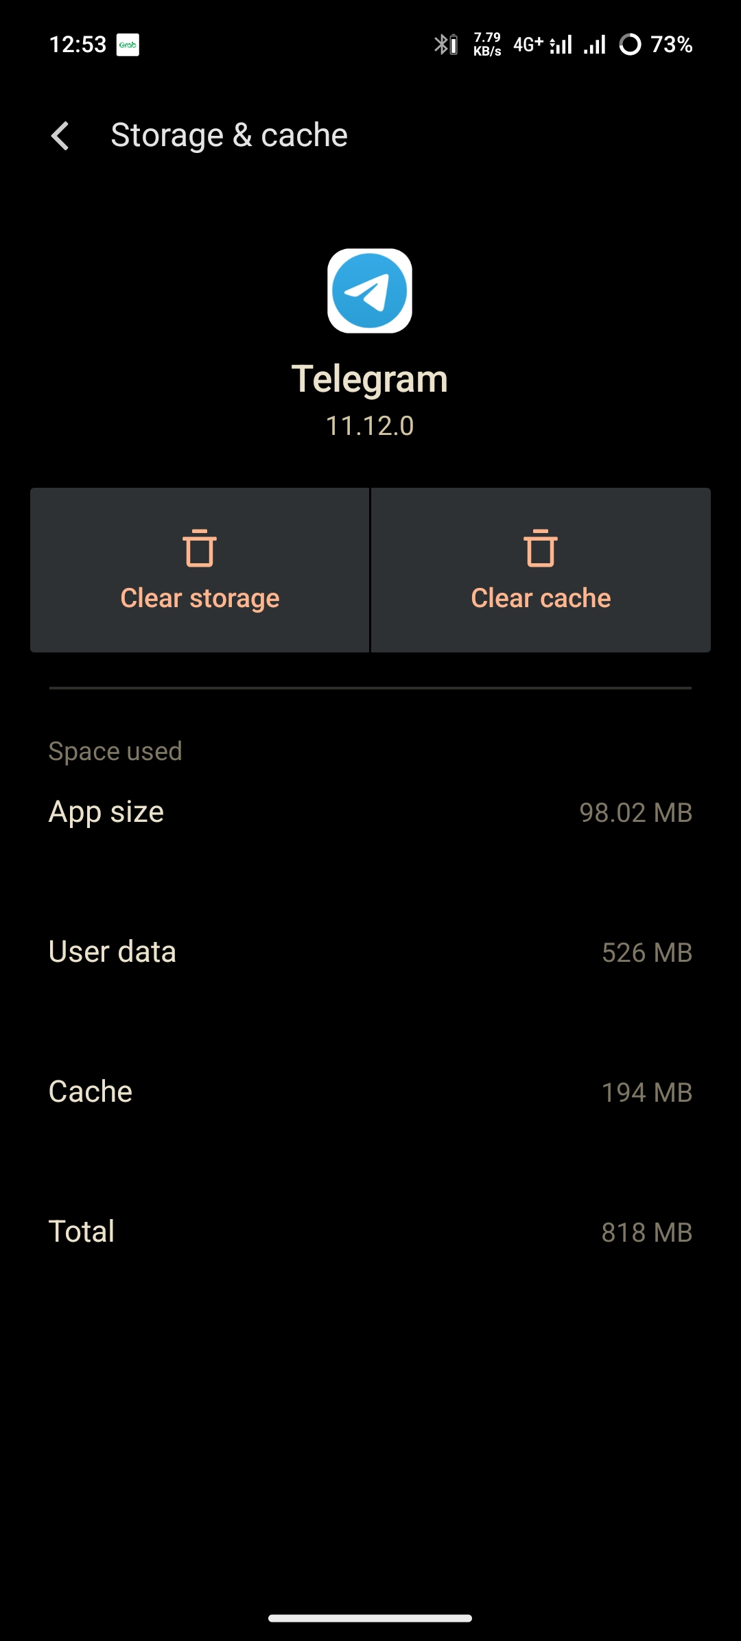Image resolution: width=741 pixels, height=1641 pixels.
Task: Tap the Storage & cache title
Action: 229,134
